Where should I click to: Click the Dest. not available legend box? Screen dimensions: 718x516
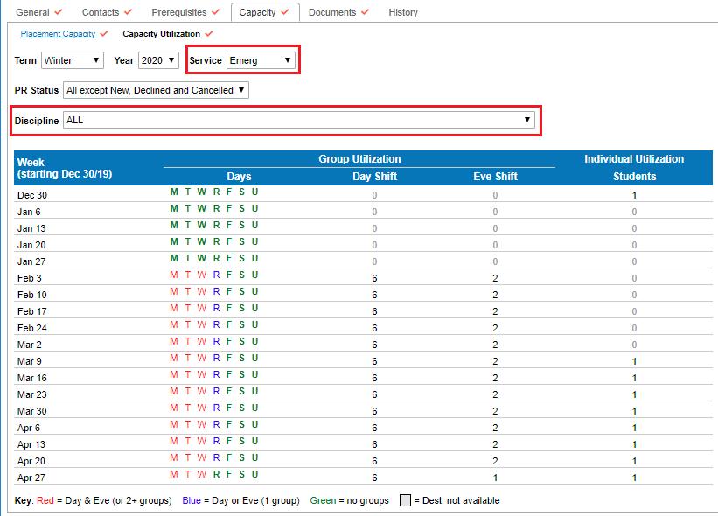pyautogui.click(x=405, y=500)
